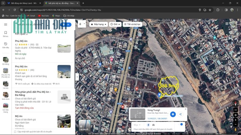Select the kdt phú mỹ an Google Maps tab
Image resolution: width=241 pixels, height=135 pixels.
tap(61, 3)
